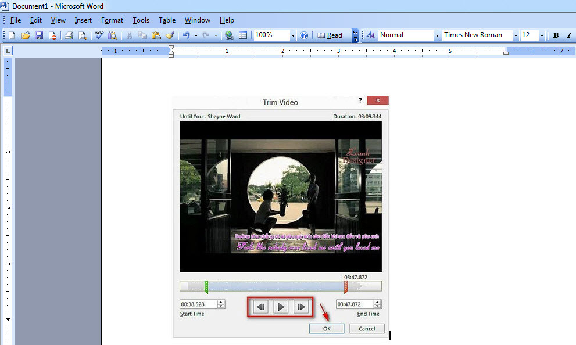Undo the last action
Screen dimensions: 576x345
[186, 35]
